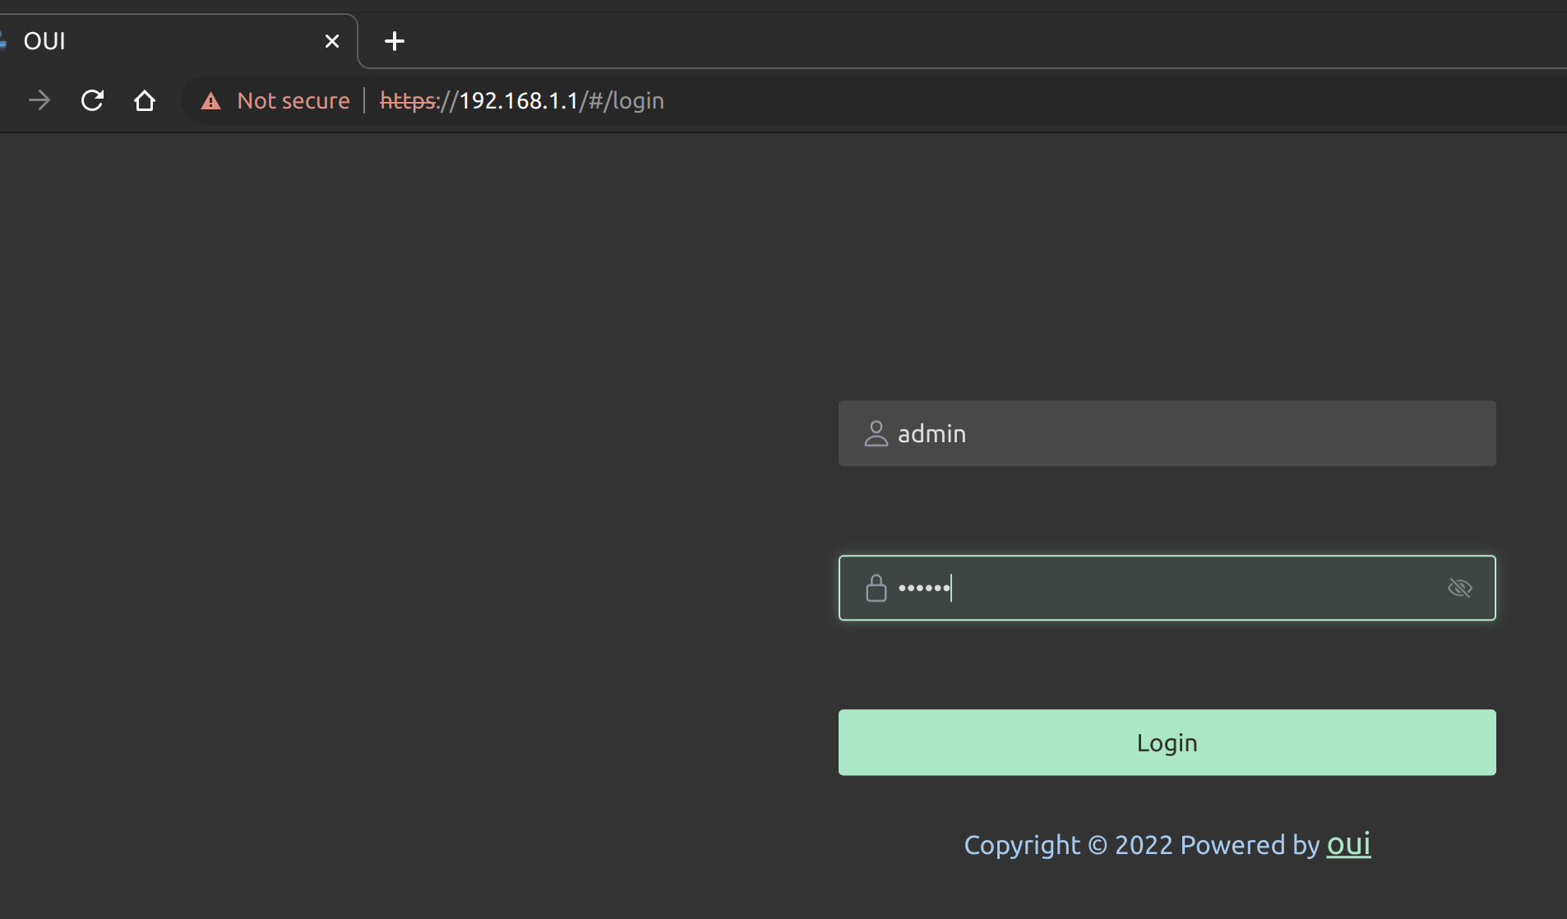The height and width of the screenshot is (919, 1567).
Task: Select the address bar URL
Action: (521, 100)
